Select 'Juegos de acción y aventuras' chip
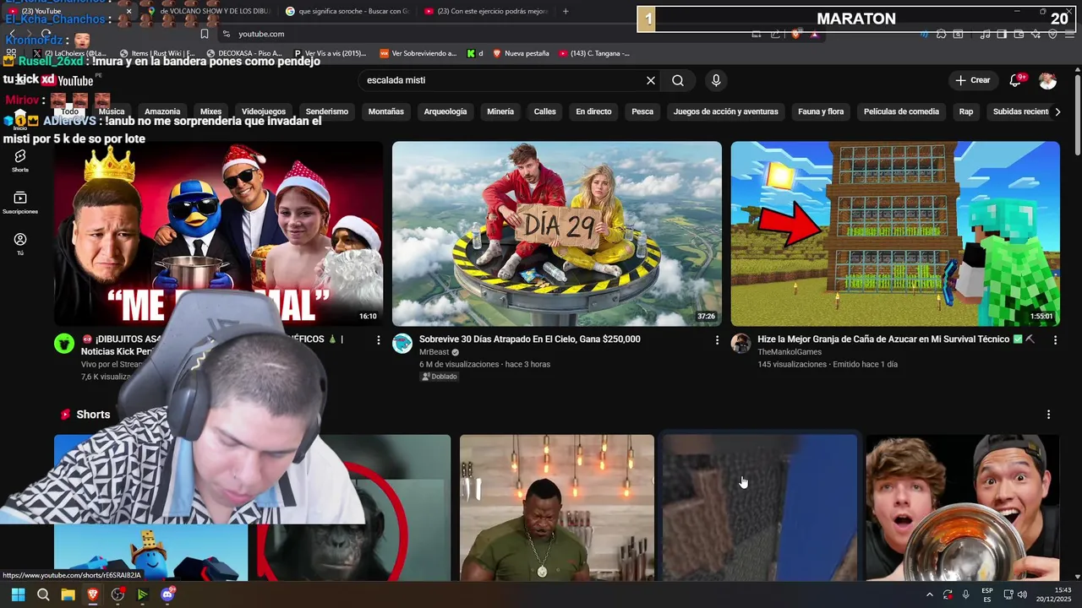 (x=726, y=111)
